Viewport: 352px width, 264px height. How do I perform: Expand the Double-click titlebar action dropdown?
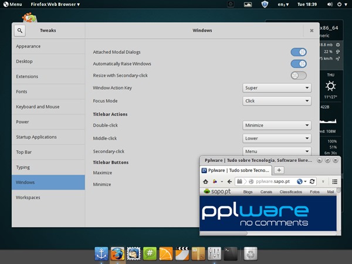point(277,126)
